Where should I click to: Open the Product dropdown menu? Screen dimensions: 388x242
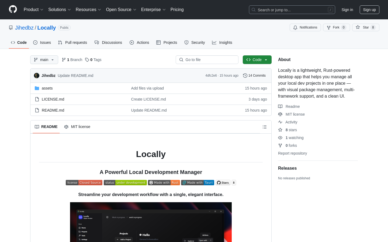[x=33, y=10]
